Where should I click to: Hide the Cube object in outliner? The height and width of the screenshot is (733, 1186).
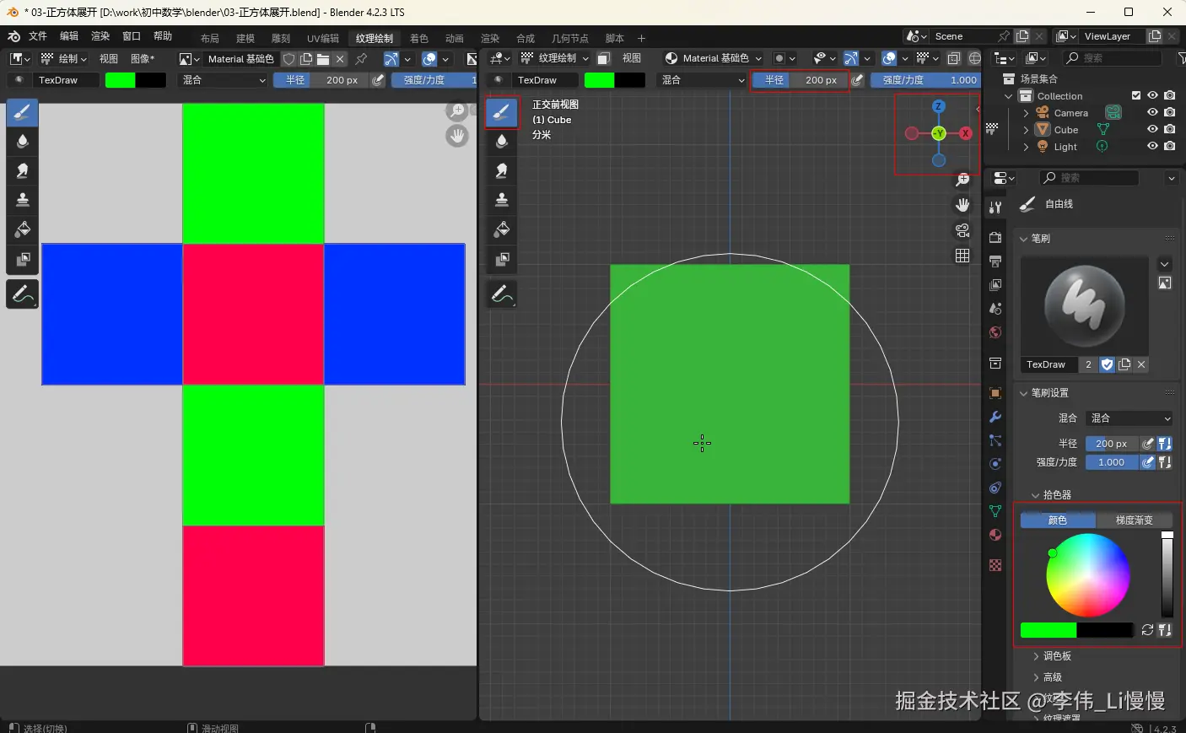[1152, 129]
